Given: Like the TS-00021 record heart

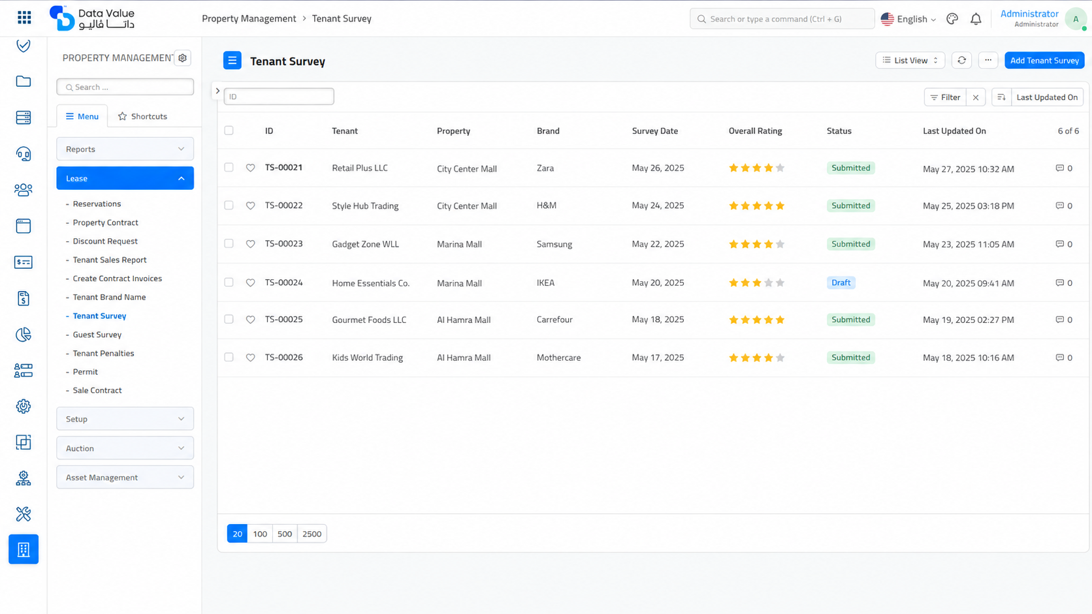Looking at the screenshot, I should 251,168.
